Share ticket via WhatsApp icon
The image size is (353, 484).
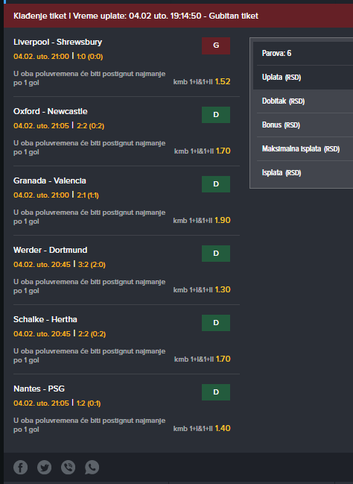pos(92,467)
